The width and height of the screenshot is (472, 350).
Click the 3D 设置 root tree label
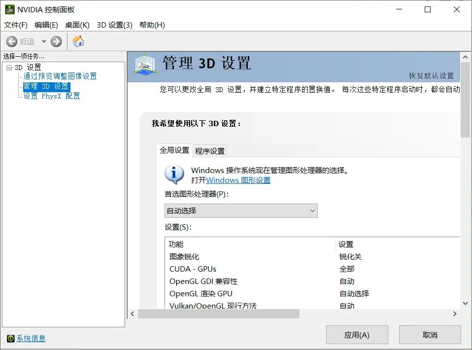28,68
